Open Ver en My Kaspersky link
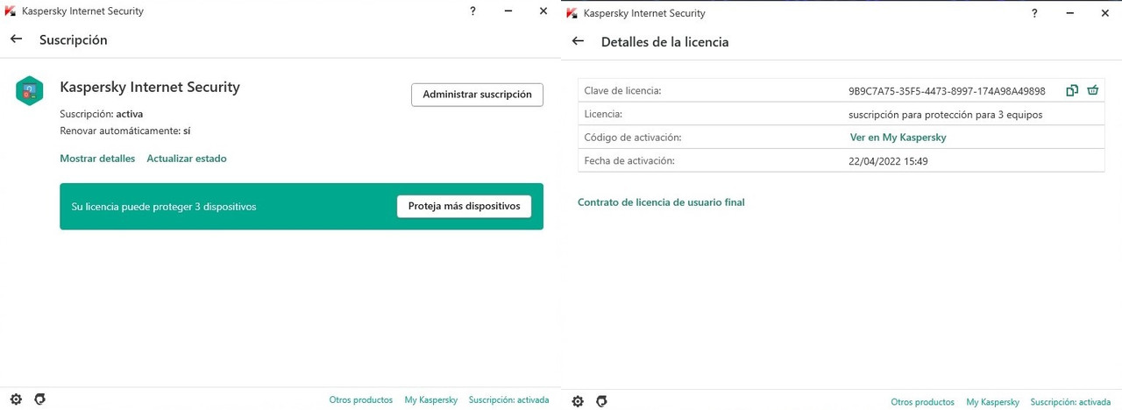 [x=898, y=138]
